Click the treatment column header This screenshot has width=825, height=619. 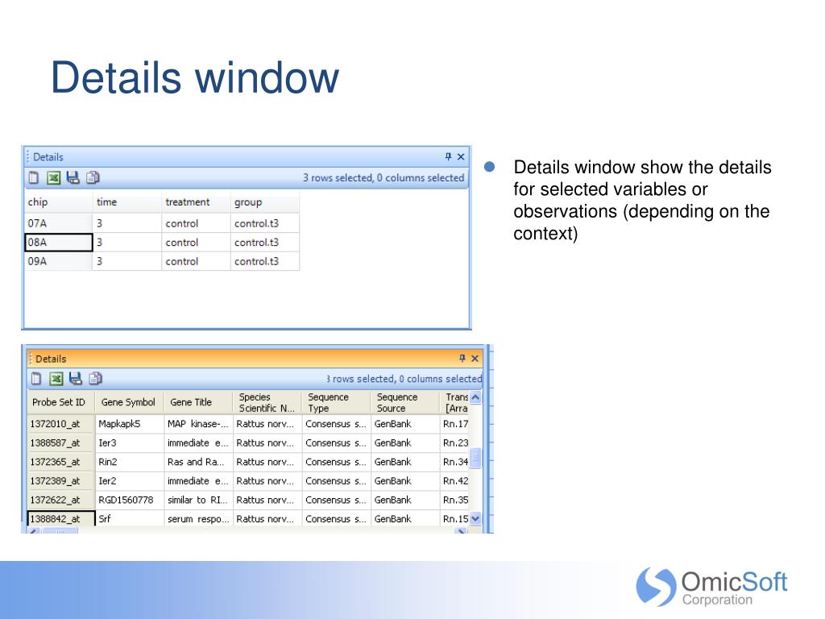[x=197, y=202]
